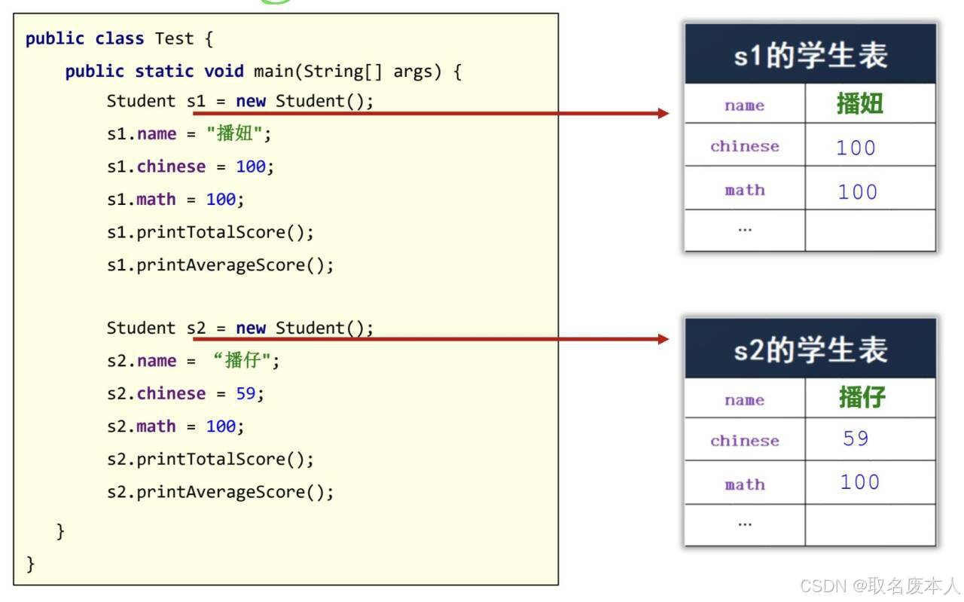Select the 's2.printAverageScore();' line
Viewport: 964px width, 602px height.
(220, 492)
